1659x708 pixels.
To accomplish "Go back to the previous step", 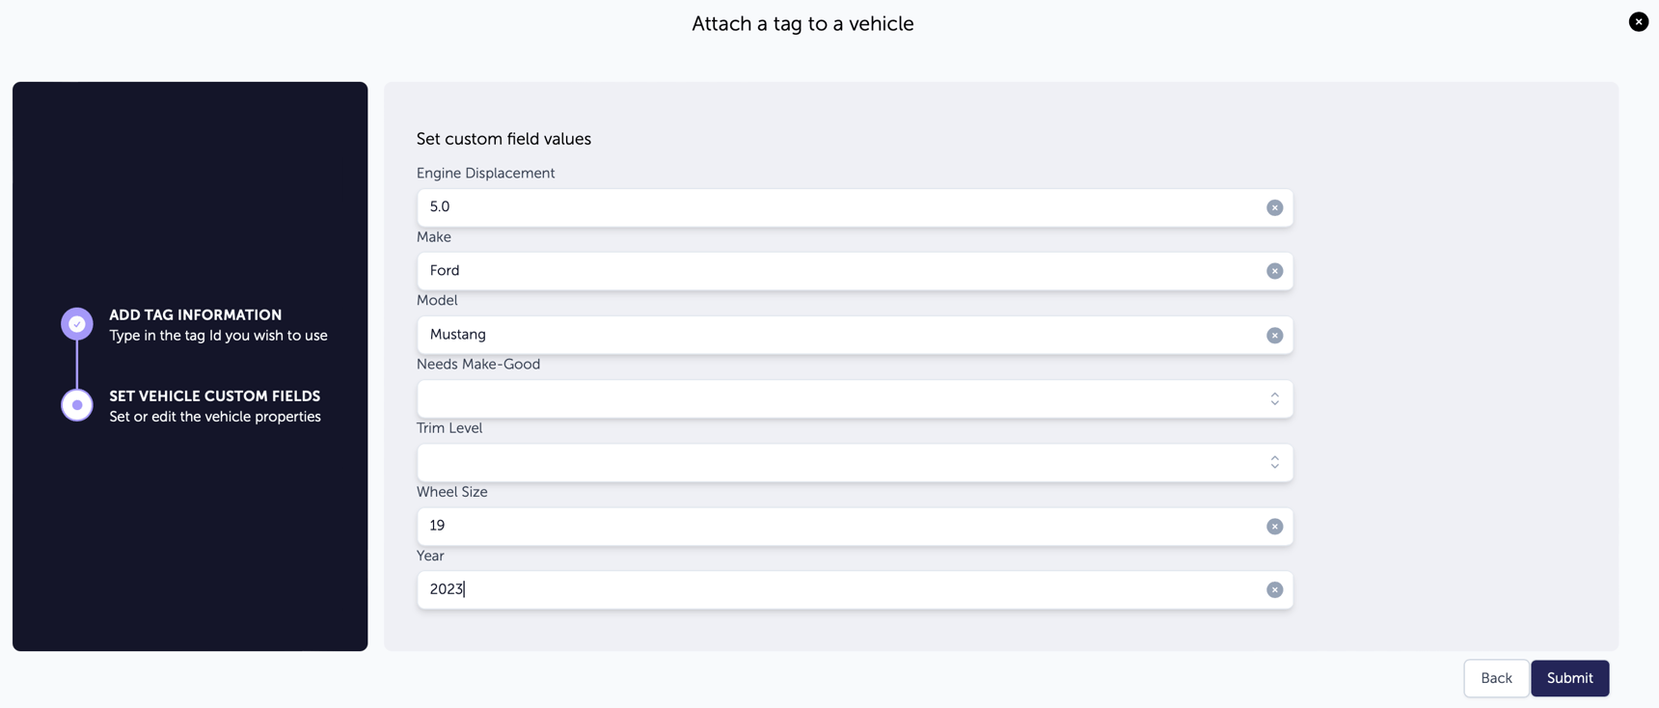I will [x=1496, y=678].
